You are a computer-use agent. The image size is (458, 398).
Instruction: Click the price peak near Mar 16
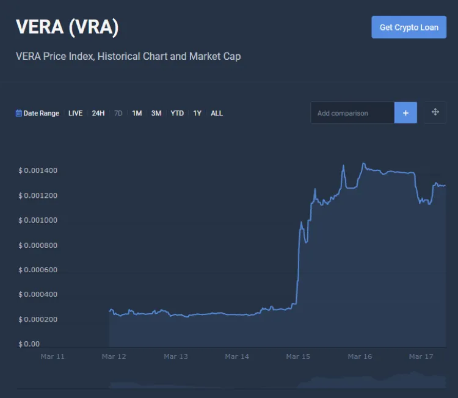coord(364,164)
